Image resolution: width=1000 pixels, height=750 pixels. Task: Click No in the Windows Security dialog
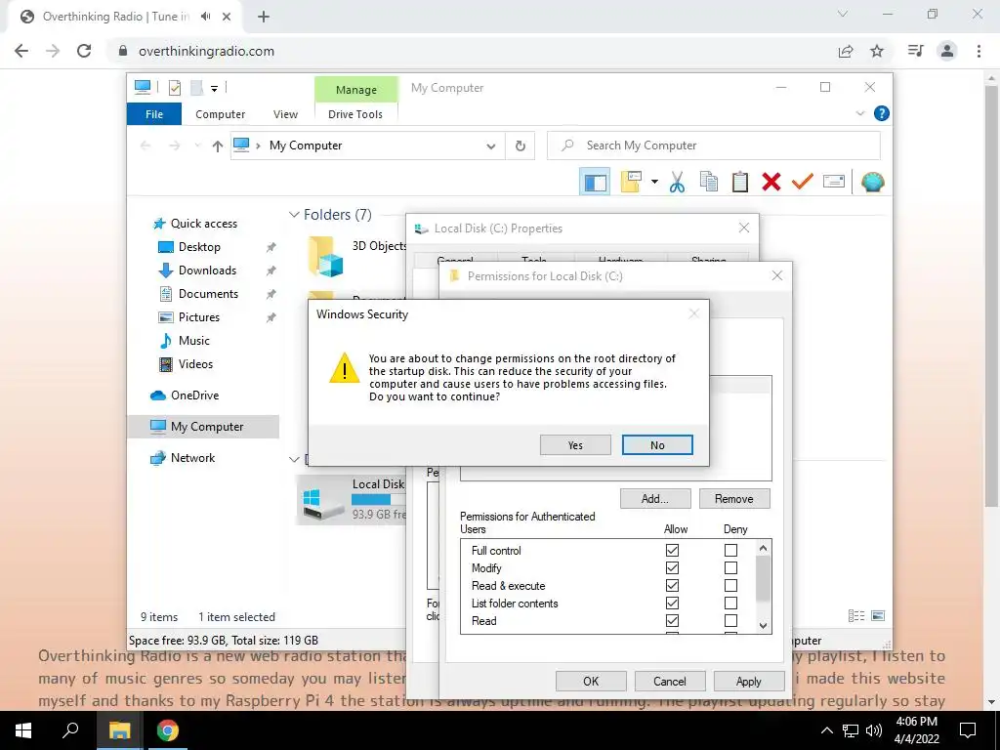(x=657, y=445)
